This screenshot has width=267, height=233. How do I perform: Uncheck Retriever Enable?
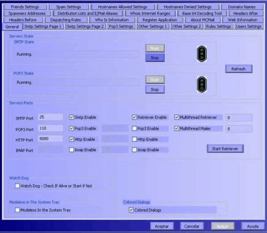[134, 117]
